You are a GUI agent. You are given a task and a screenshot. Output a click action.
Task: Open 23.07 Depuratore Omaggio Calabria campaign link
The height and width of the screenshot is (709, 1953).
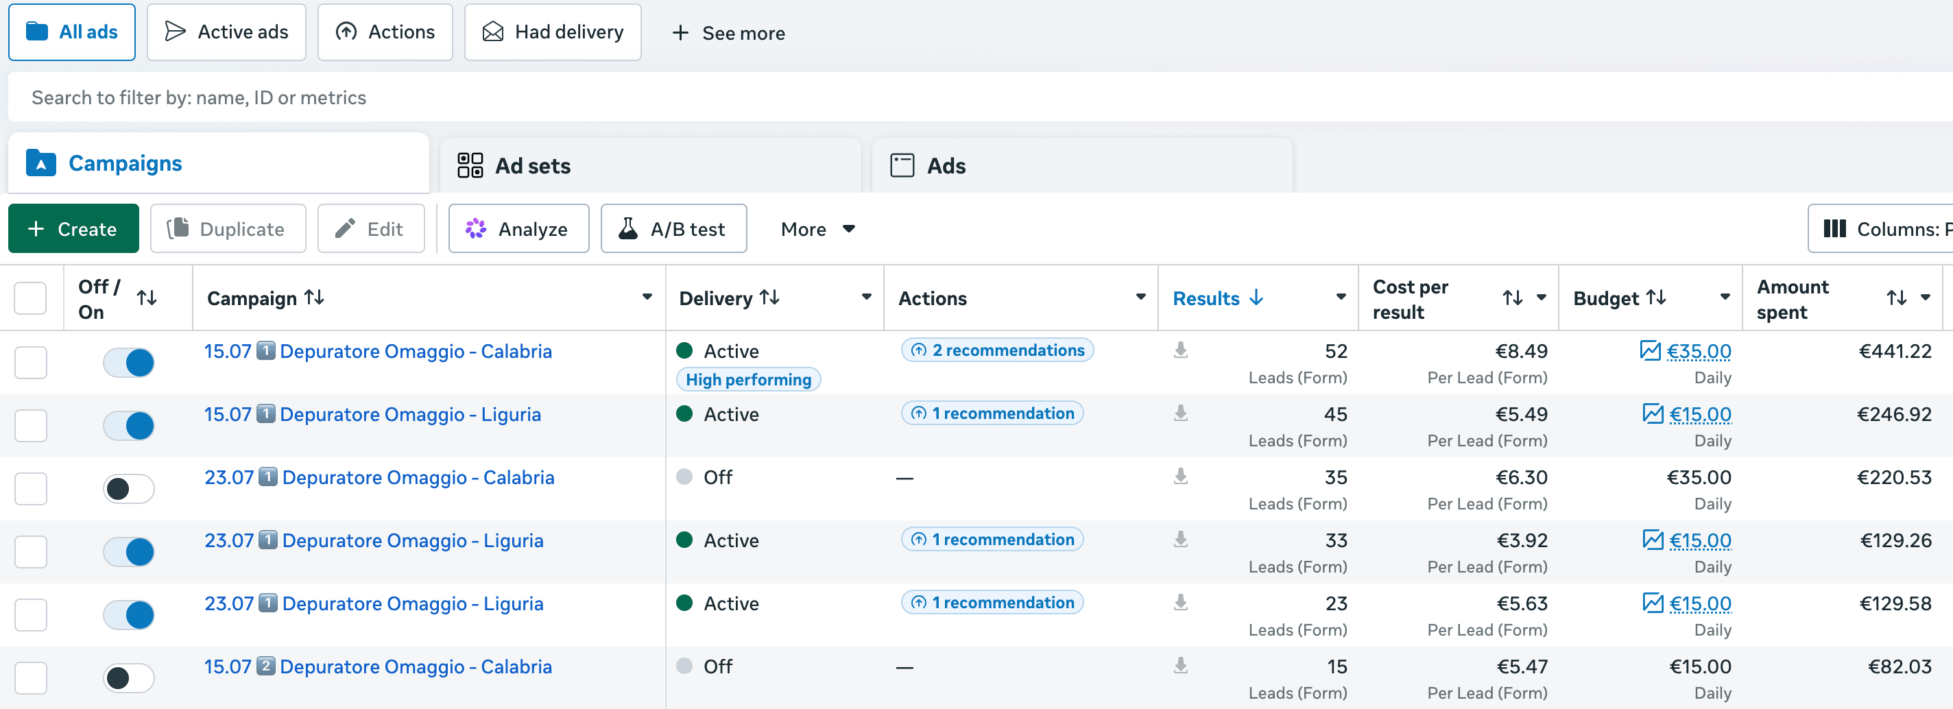(379, 477)
